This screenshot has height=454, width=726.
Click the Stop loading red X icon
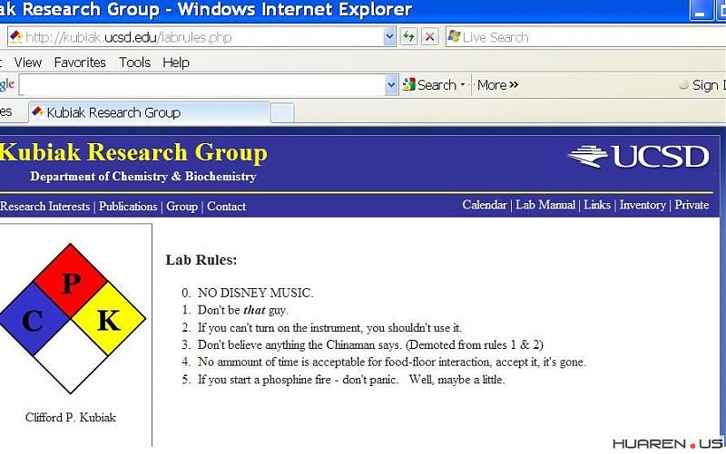click(x=430, y=37)
